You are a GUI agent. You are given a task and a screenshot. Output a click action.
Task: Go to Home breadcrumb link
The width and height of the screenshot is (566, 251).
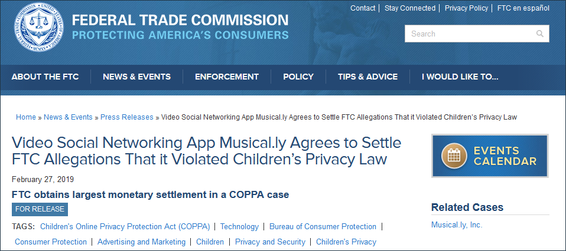tap(25, 117)
